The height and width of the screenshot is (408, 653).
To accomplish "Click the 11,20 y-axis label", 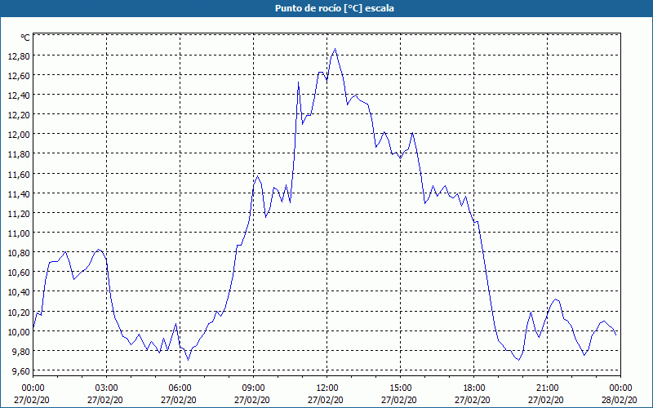I will point(19,214).
